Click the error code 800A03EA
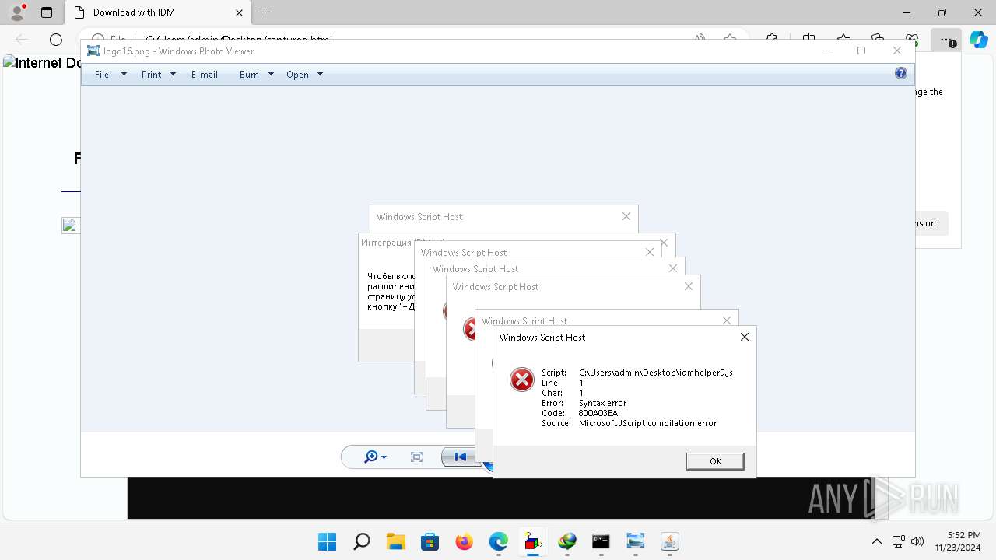Viewport: 996px width, 560px height. pos(598,413)
